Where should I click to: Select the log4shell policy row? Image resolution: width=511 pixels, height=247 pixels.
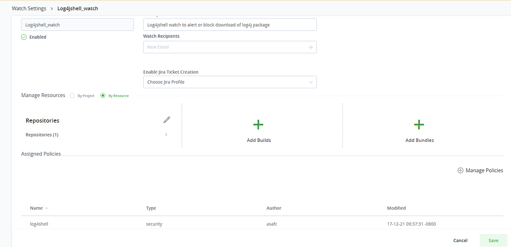pyautogui.click(x=262, y=224)
